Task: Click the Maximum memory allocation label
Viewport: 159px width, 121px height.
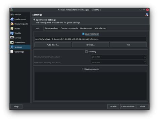Action: point(47,62)
